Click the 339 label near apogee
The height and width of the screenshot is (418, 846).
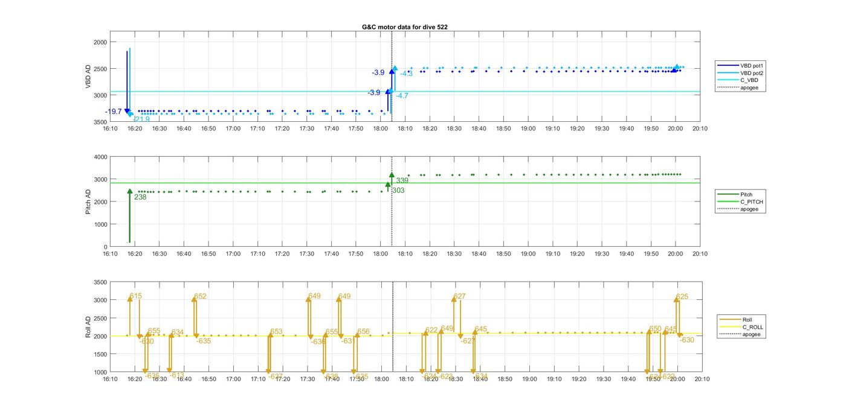402,180
